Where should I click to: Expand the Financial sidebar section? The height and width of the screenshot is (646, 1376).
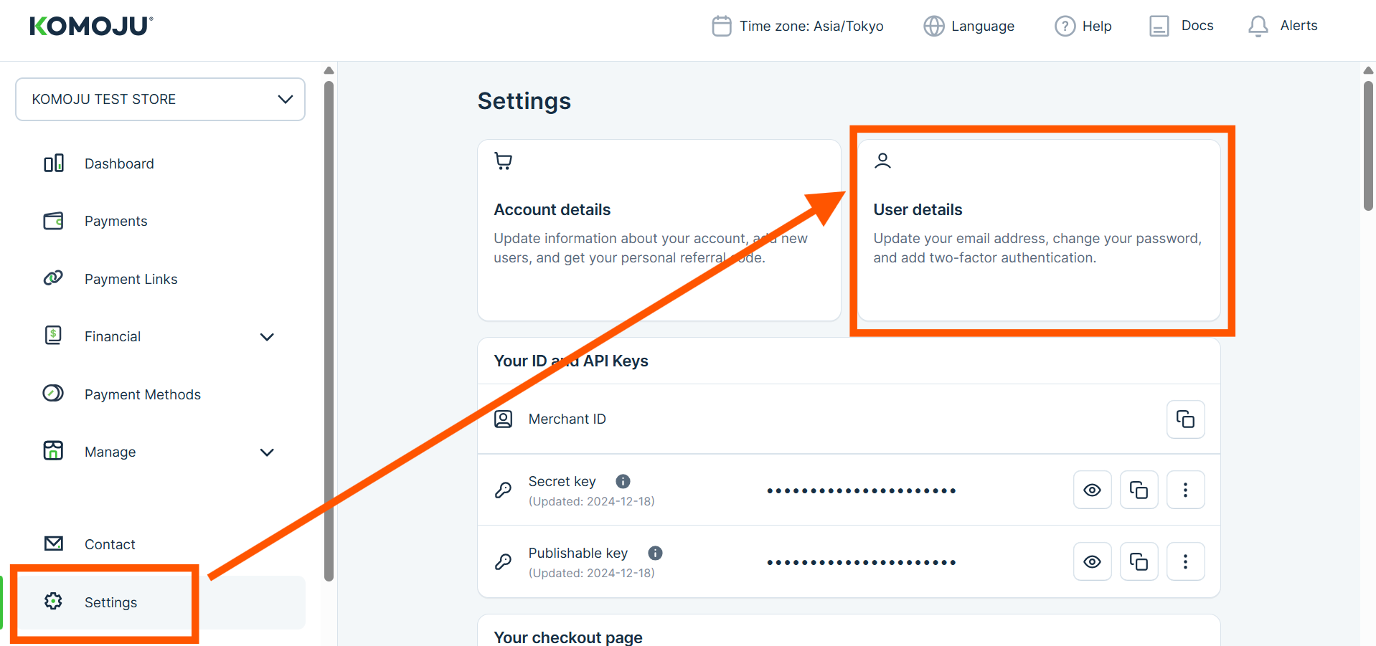point(266,337)
